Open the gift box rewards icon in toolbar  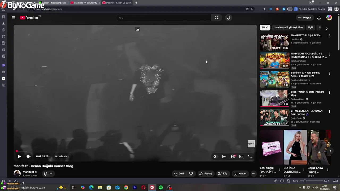coord(330,9)
